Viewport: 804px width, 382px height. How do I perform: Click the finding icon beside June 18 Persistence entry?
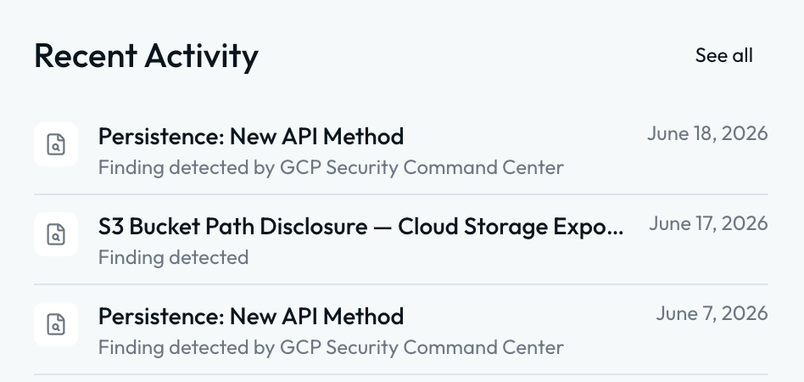(x=56, y=144)
